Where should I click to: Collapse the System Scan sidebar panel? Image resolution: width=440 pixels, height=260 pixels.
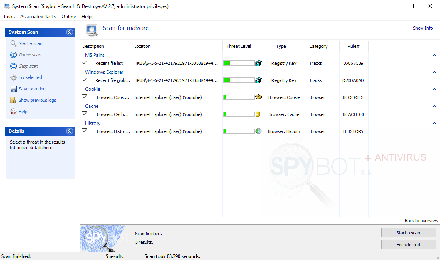point(70,32)
